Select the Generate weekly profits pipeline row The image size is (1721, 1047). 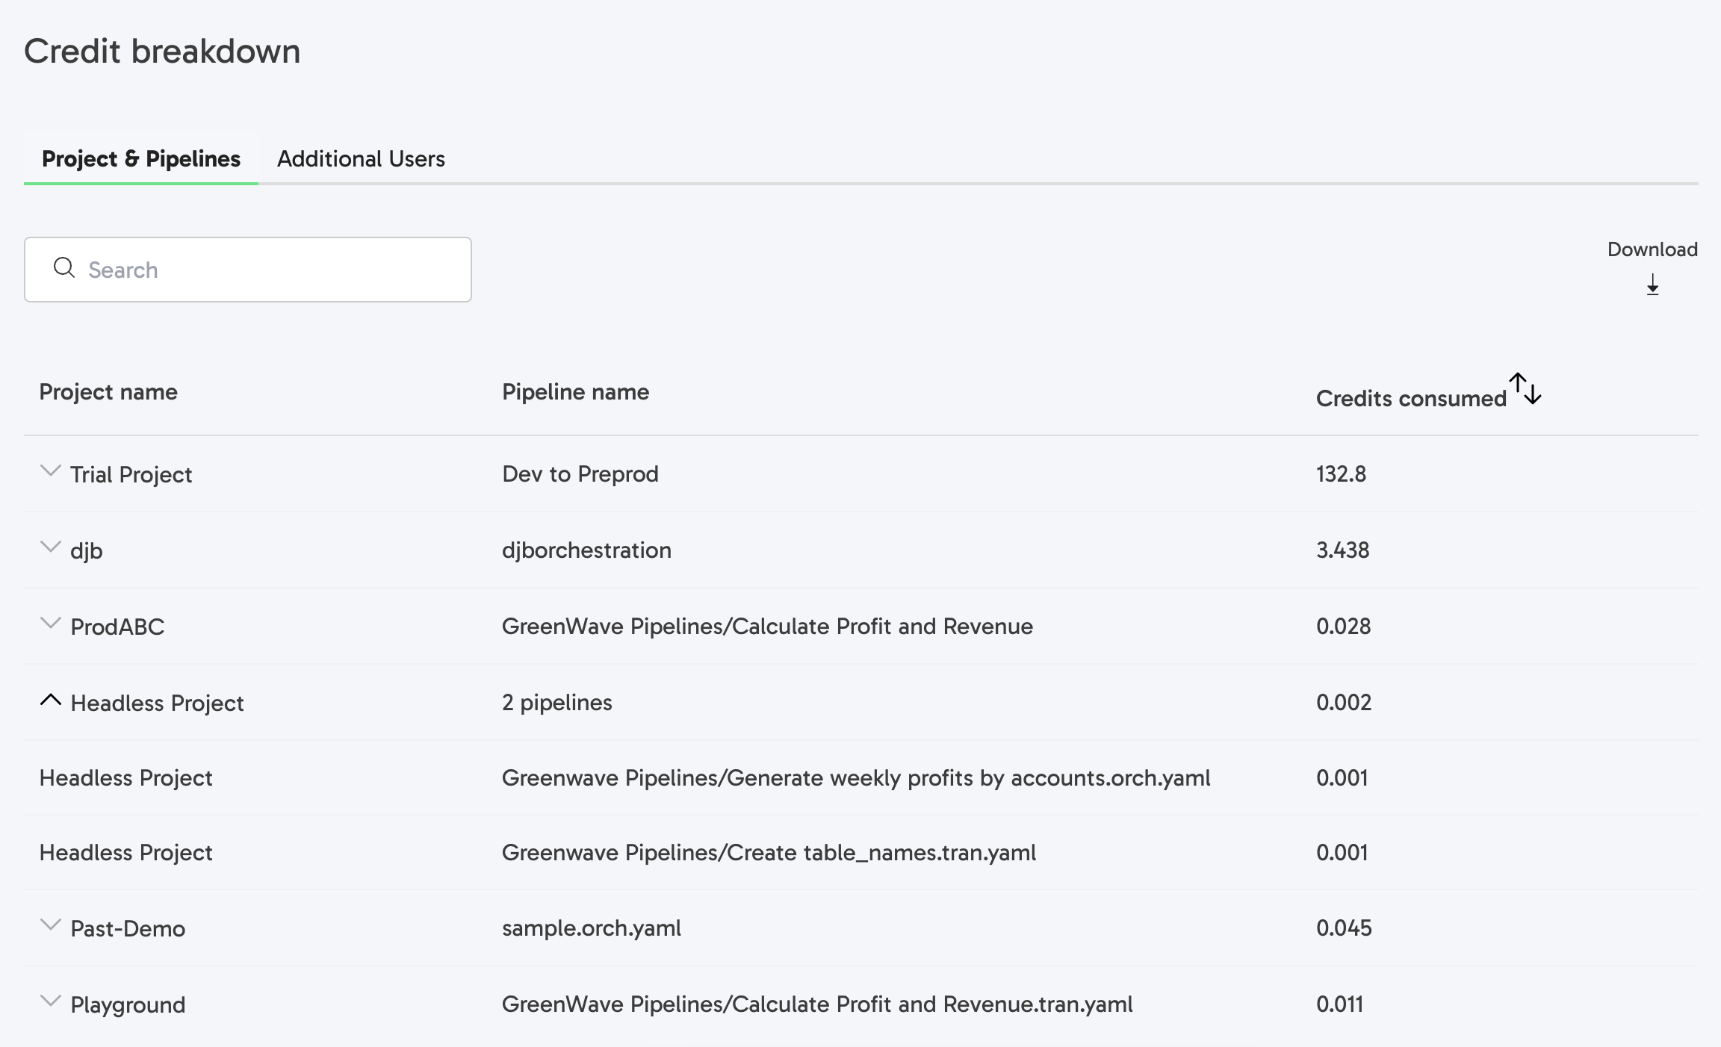pyautogui.click(x=855, y=778)
